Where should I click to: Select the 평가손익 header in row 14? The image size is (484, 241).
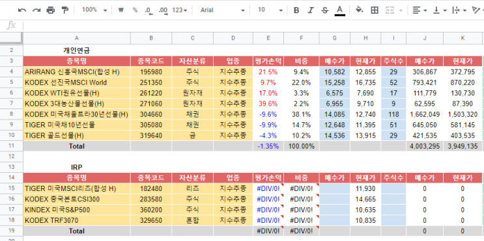[268, 177]
